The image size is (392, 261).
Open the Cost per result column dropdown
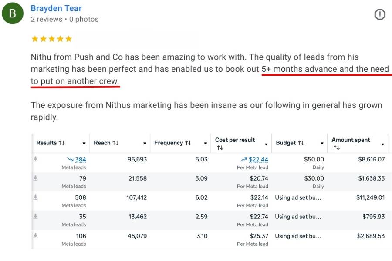266,144
